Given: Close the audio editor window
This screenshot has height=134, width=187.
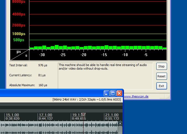Looking at the screenshot, I should tap(120, 93).
